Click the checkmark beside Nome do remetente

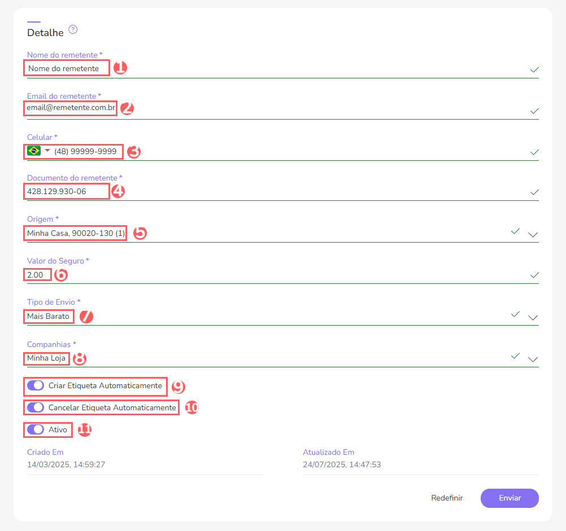point(534,70)
